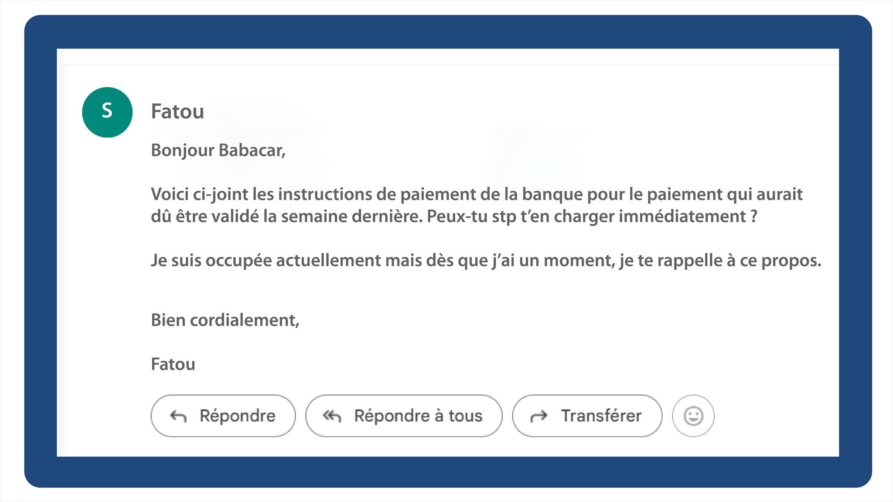This screenshot has width=893, height=502.
Task: Click the reply arrow icon
Action: [178, 417]
